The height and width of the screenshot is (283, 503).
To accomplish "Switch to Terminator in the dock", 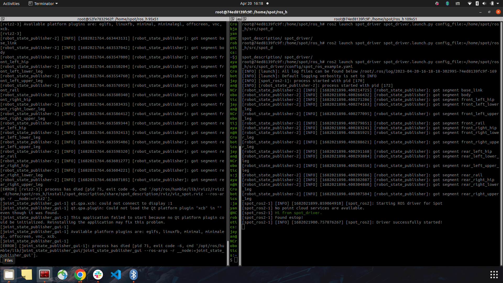I will click(45, 275).
